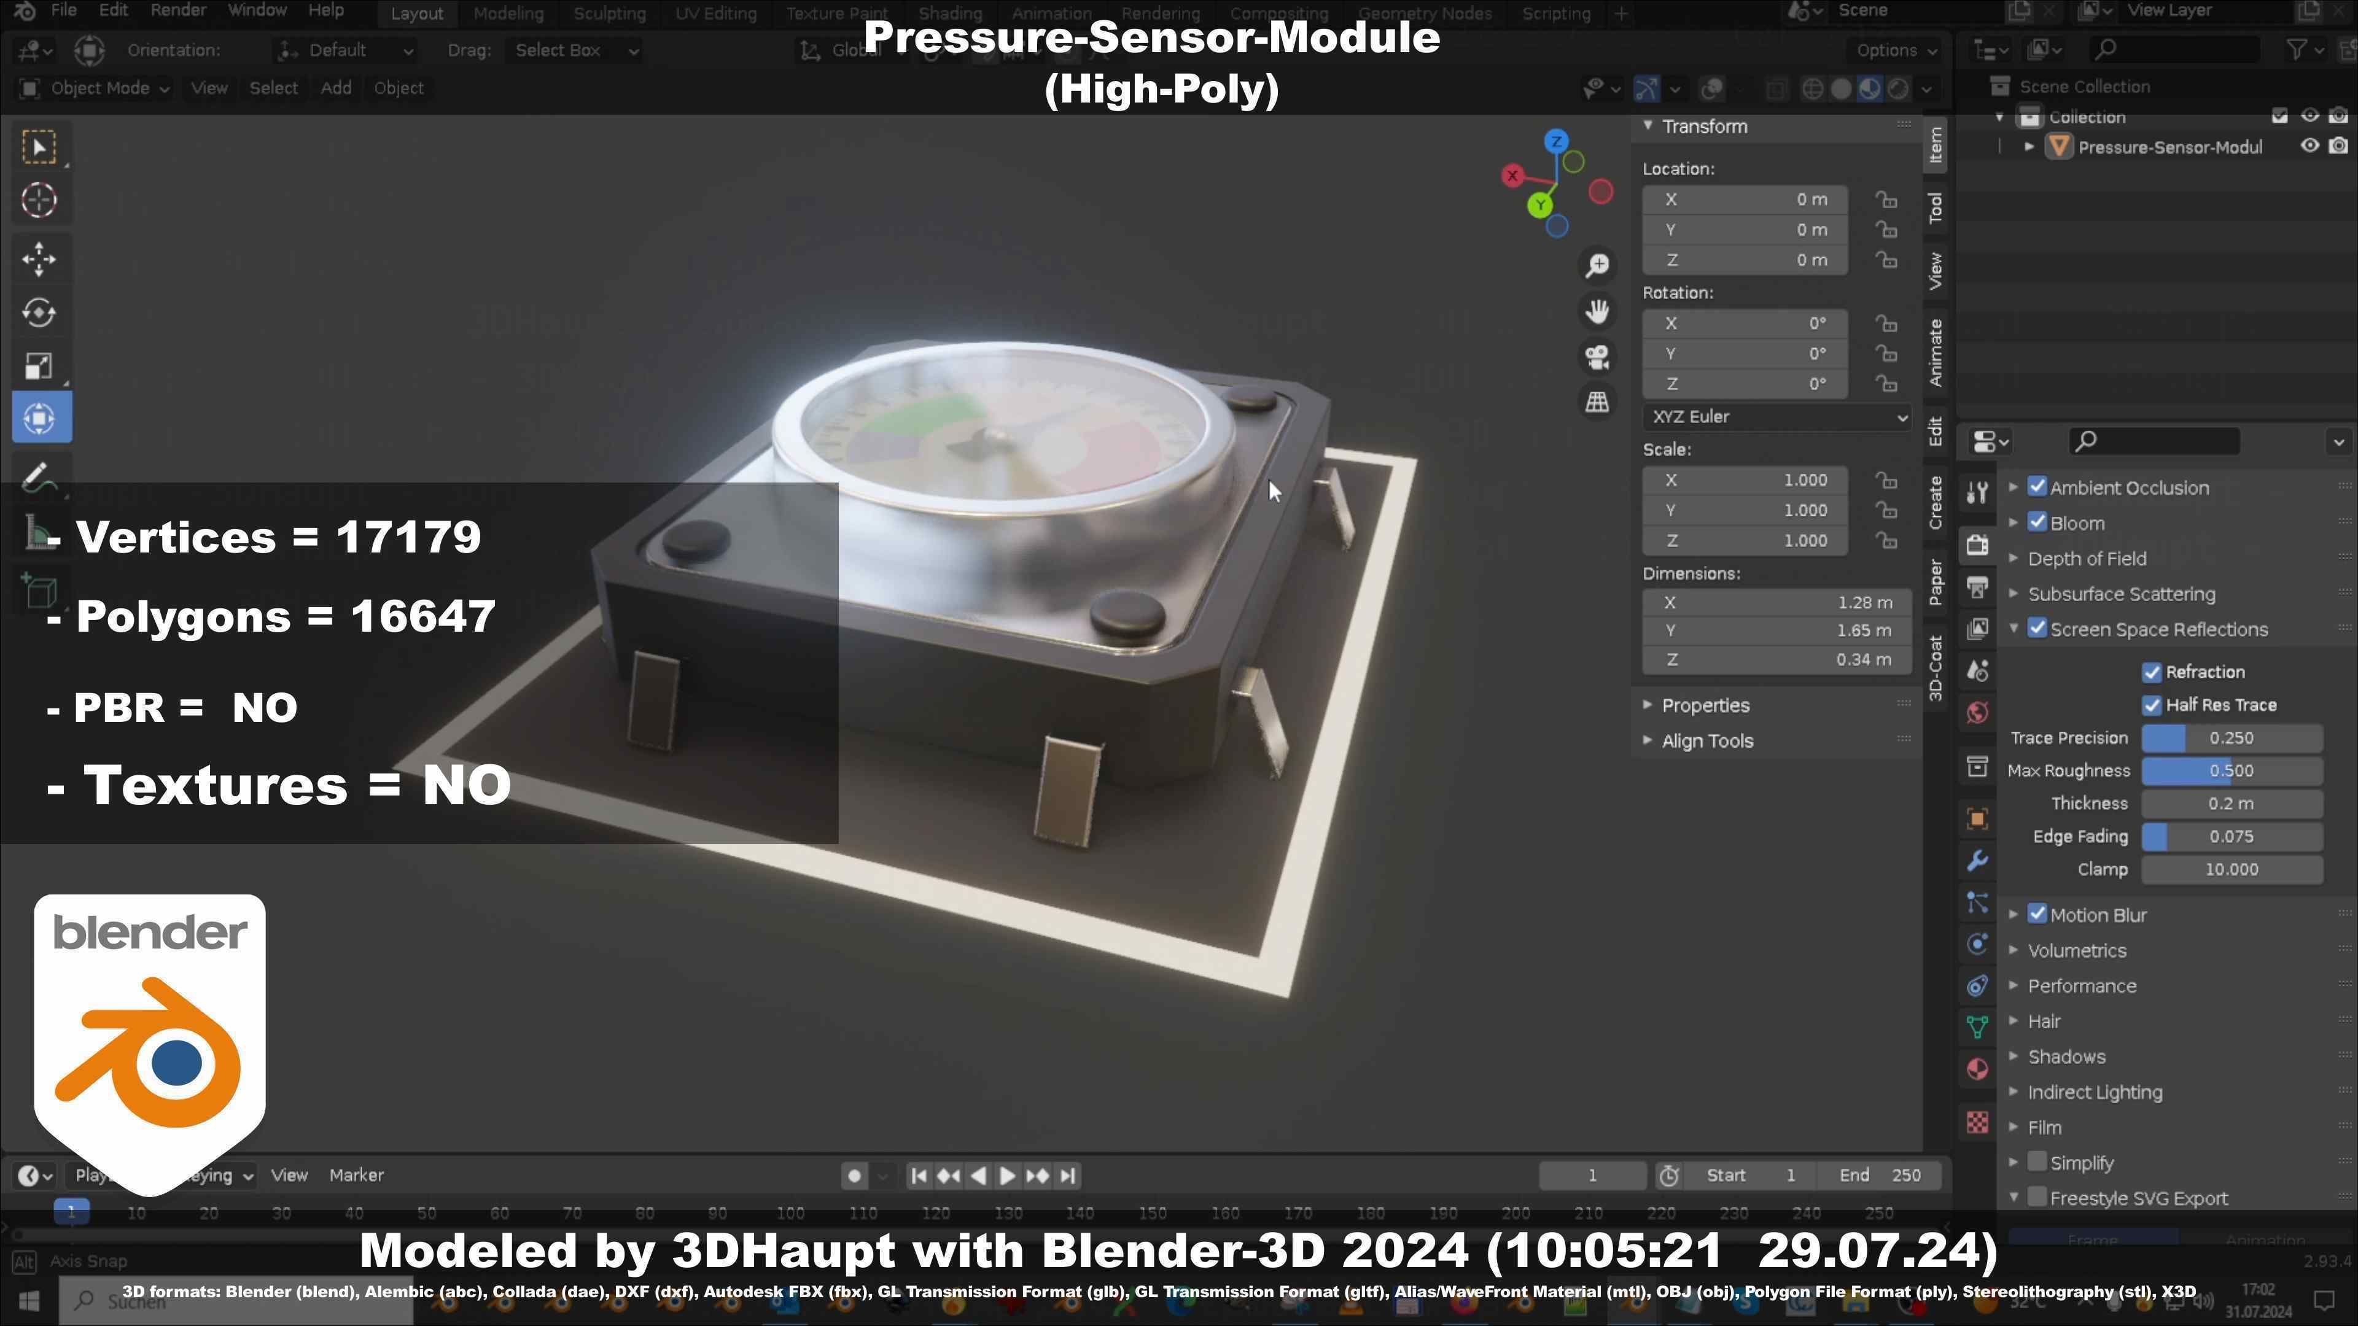Expand the Pressure-Sensor-Modul tree item
This screenshot has width=2358, height=1326.
tap(2029, 147)
